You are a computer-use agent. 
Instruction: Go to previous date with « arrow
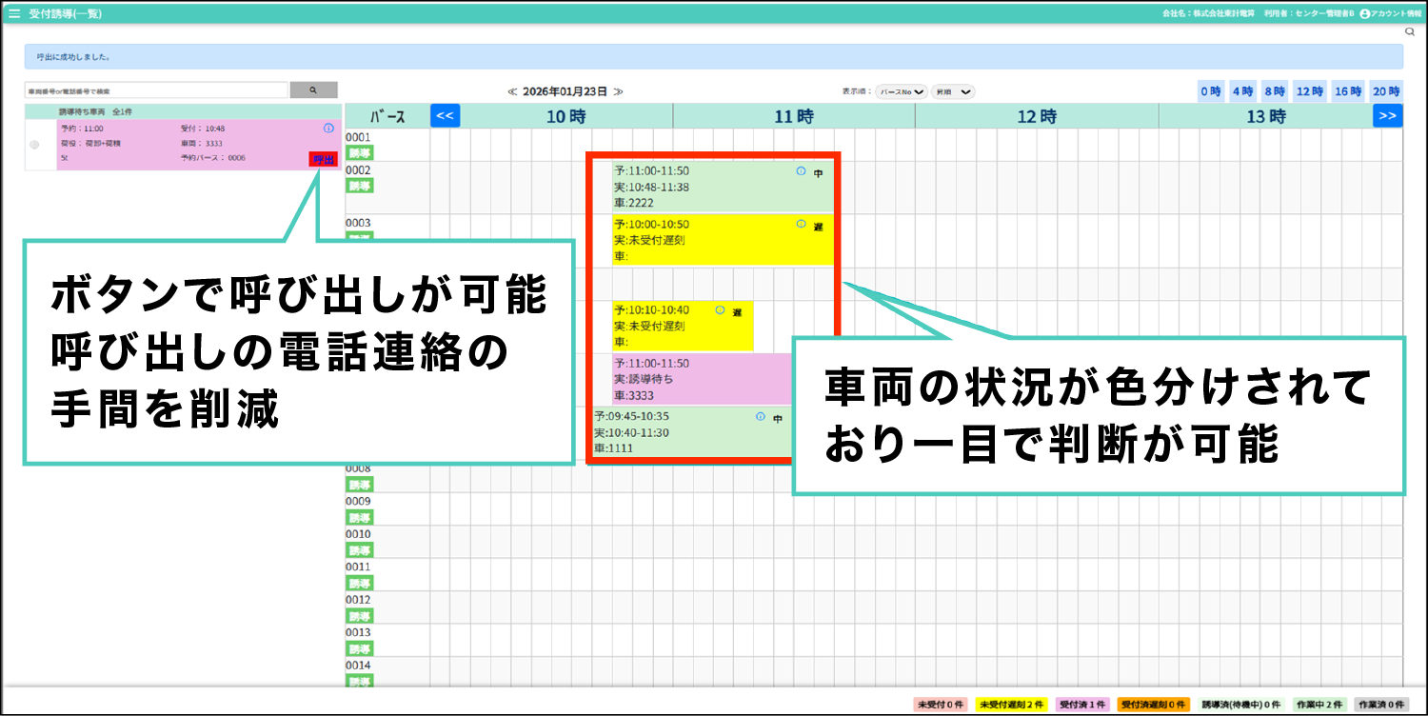click(512, 91)
